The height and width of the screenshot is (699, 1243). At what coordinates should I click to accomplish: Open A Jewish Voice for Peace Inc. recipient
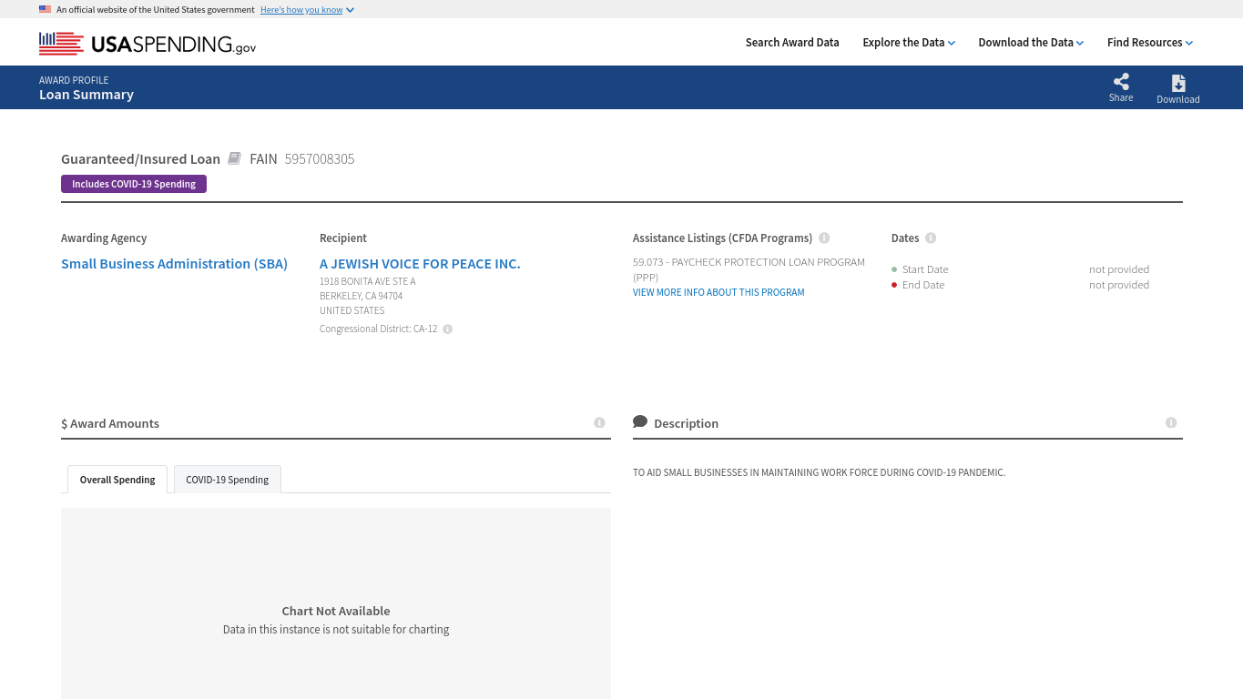click(420, 264)
